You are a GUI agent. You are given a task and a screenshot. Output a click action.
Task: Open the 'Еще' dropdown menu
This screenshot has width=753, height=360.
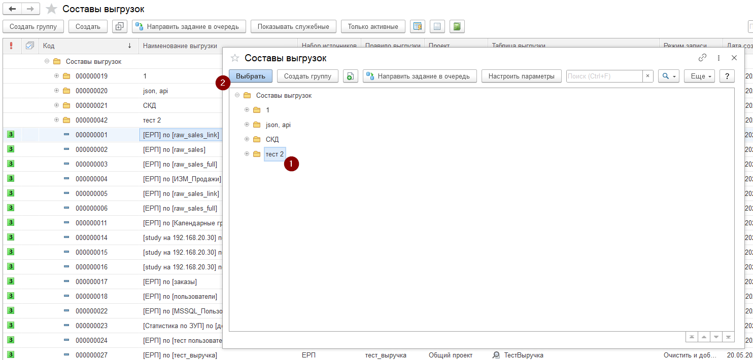[700, 76]
